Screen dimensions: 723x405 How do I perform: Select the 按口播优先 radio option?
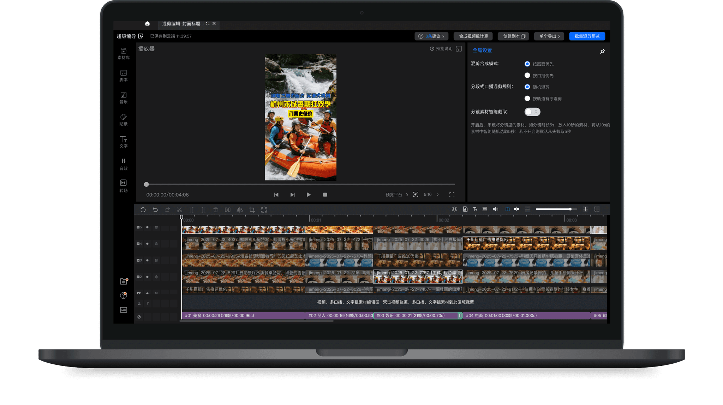[x=527, y=76]
